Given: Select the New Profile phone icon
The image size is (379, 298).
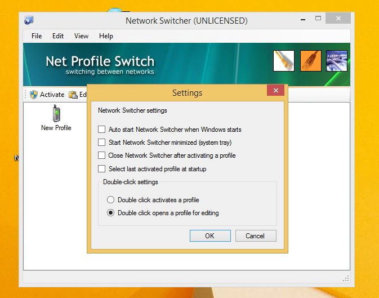Looking at the screenshot, I should (x=56, y=113).
